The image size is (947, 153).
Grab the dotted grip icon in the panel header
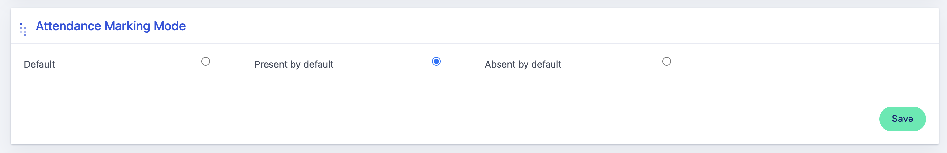24,29
